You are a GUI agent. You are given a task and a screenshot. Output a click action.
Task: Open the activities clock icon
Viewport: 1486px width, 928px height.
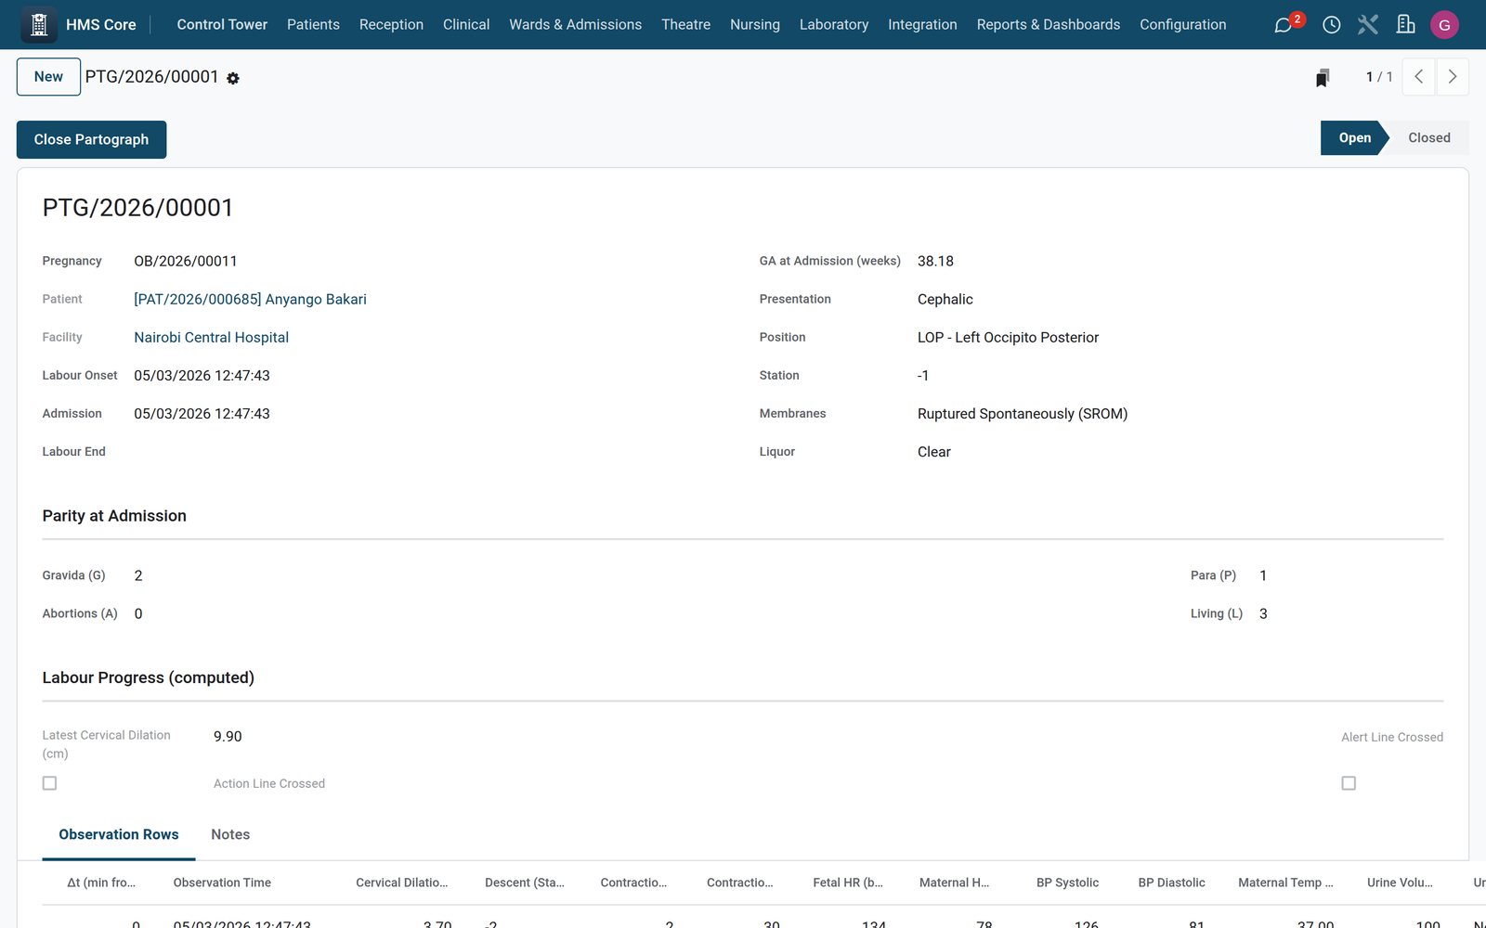[x=1331, y=25]
